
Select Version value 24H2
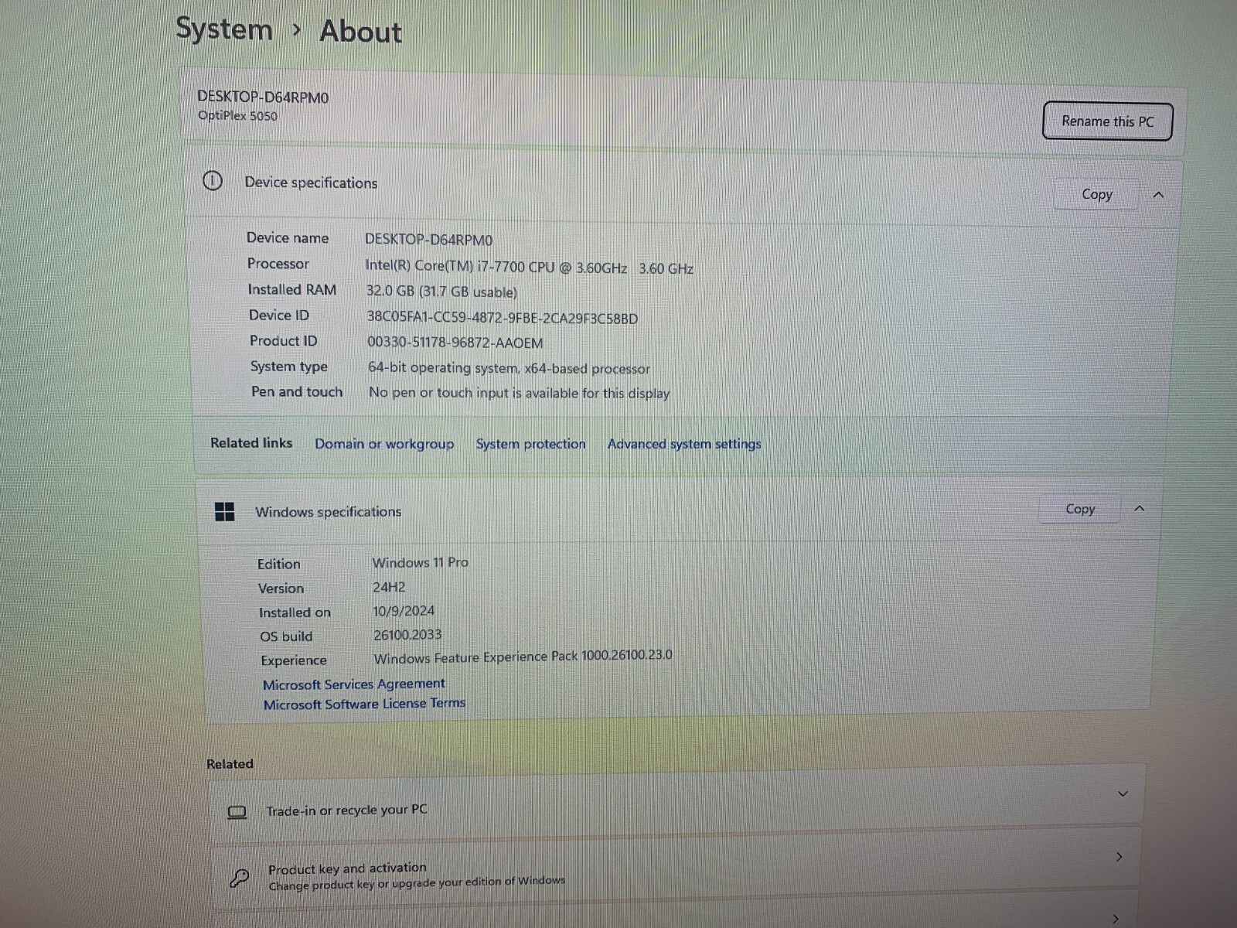pyautogui.click(x=389, y=587)
